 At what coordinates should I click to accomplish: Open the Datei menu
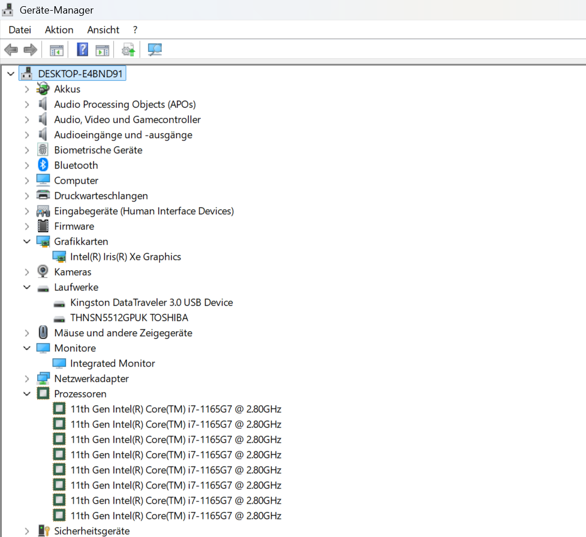click(x=20, y=30)
